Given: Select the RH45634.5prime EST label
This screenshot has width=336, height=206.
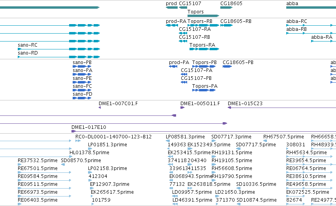Looking at the screenshot, I should pyautogui.click(x=306, y=153).
